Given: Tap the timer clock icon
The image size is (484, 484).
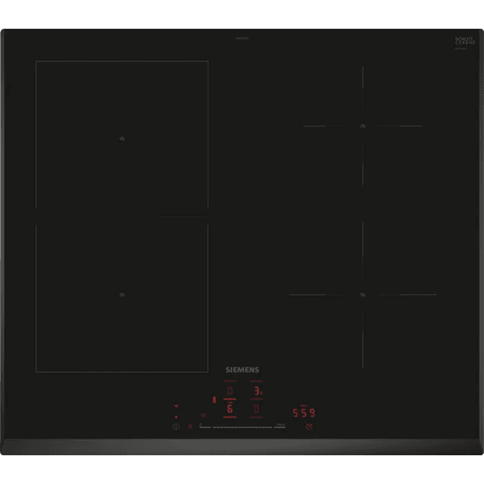Looking at the screenshot, I should (309, 427).
